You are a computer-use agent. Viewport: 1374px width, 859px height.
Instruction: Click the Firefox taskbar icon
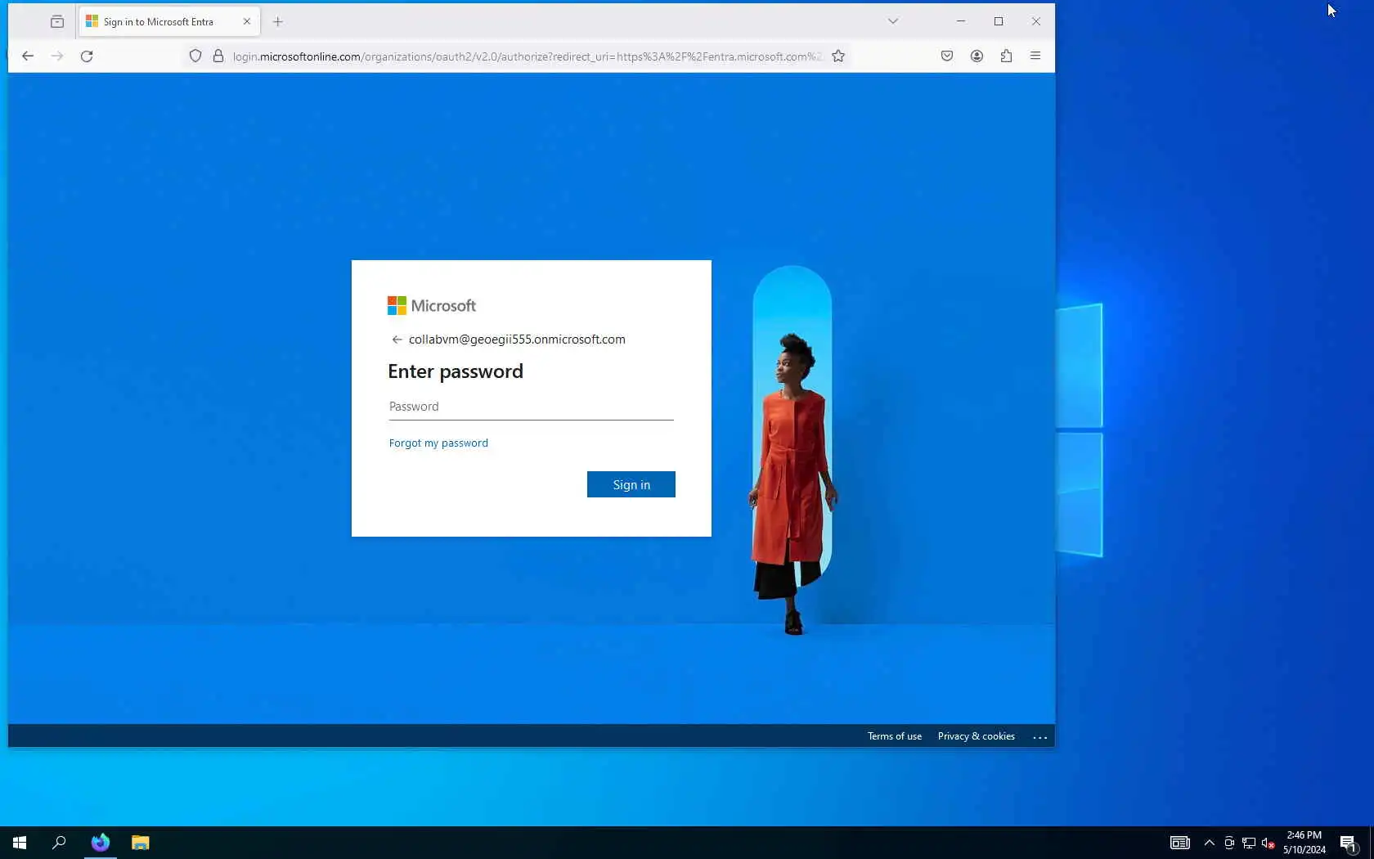[101, 843]
